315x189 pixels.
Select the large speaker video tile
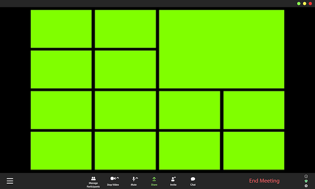(x=221, y=49)
